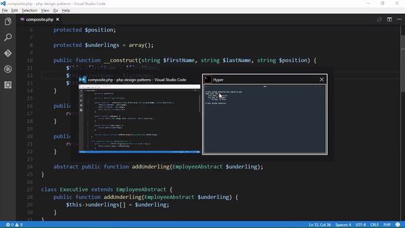Image resolution: width=405 pixels, height=228 pixels.
Task: Open the Debug sidebar view
Action: pyautogui.click(x=8, y=69)
